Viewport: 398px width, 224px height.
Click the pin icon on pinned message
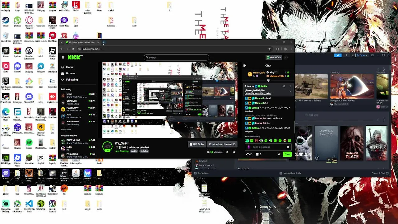[x=284, y=86]
